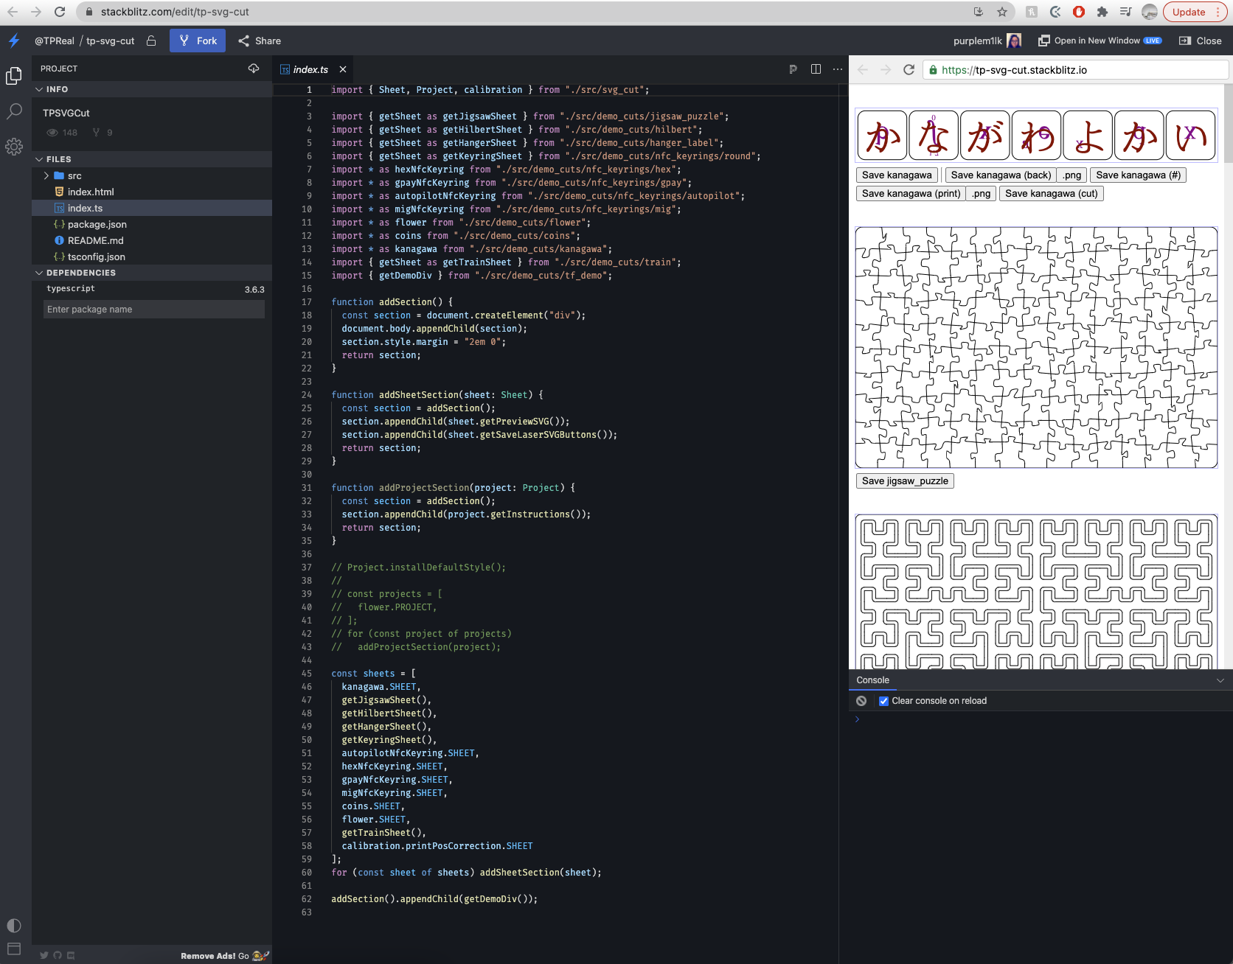Download the project via the cloud icon
The image size is (1233, 964).
254,68
